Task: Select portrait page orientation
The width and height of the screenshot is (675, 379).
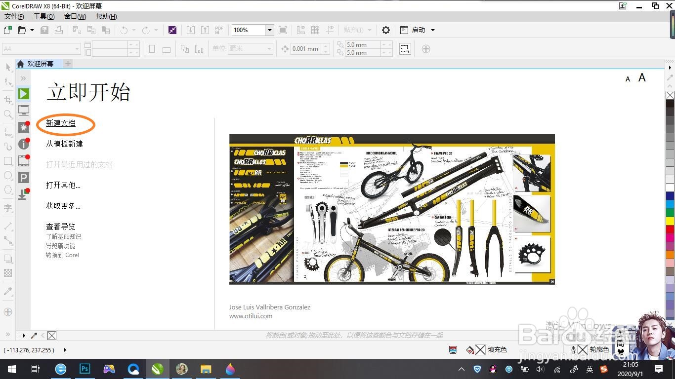Action: (x=152, y=49)
